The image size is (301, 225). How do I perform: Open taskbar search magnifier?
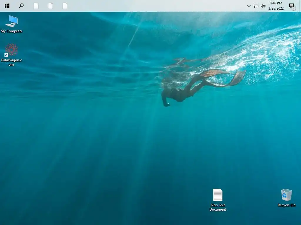21,6
